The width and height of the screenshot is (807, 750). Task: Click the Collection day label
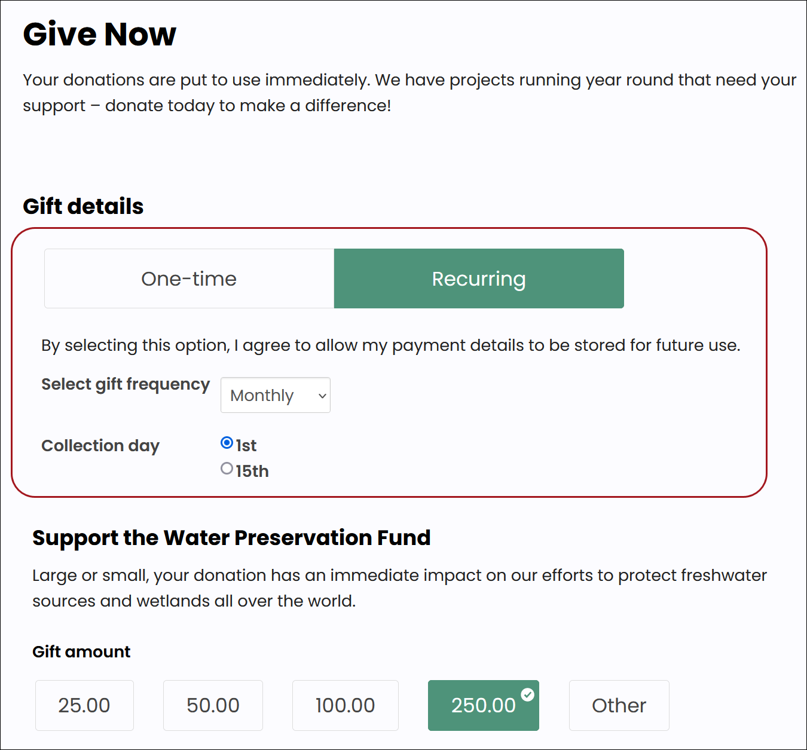100,446
